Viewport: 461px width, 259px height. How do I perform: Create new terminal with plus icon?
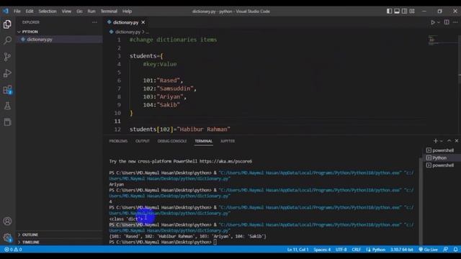point(435,141)
